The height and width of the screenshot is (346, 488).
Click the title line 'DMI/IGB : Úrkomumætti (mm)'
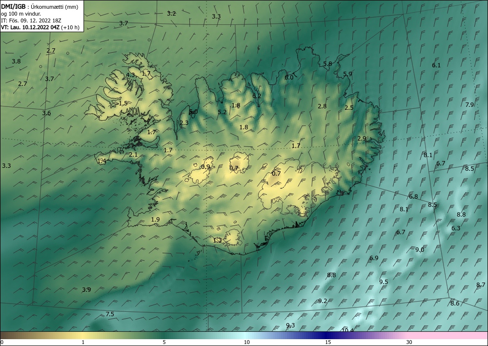[x=40, y=6]
